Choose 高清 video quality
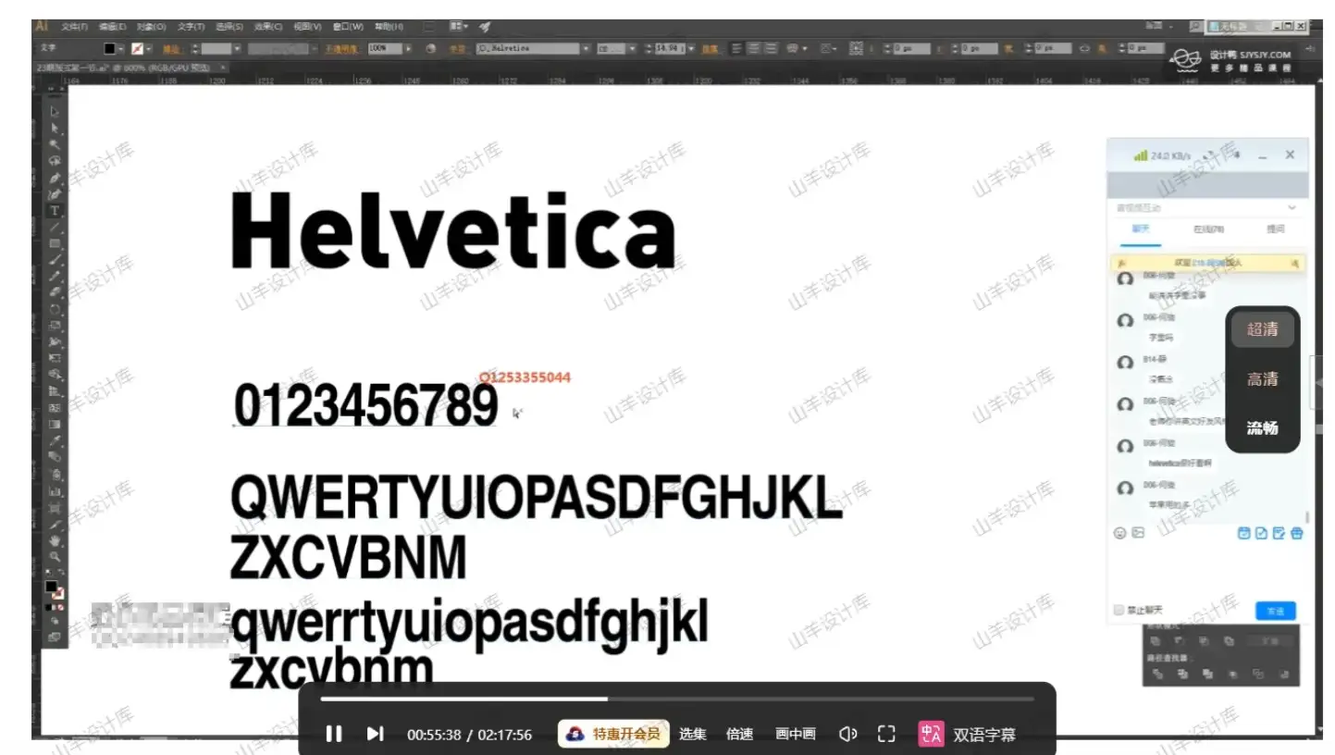 pos(1262,378)
